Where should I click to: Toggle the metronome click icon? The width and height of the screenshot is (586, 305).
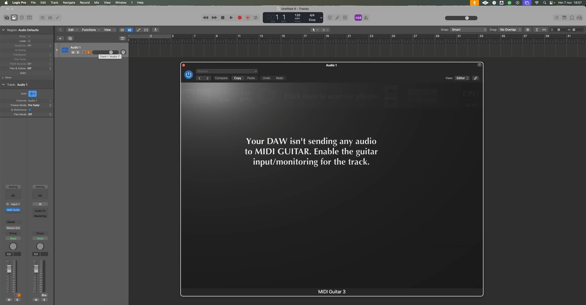point(366,18)
